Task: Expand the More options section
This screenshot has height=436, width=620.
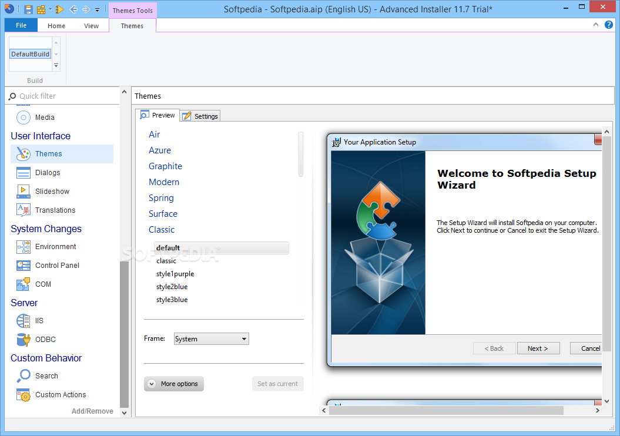Action: click(x=174, y=384)
